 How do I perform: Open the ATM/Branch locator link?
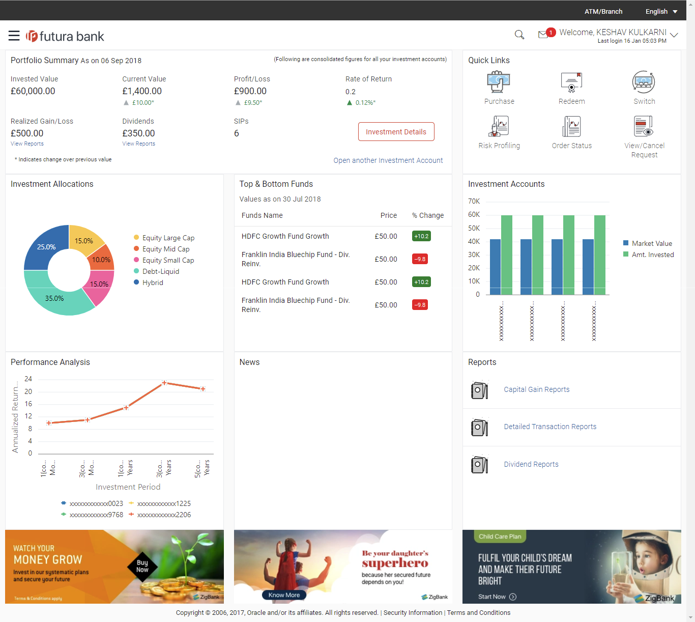(603, 11)
